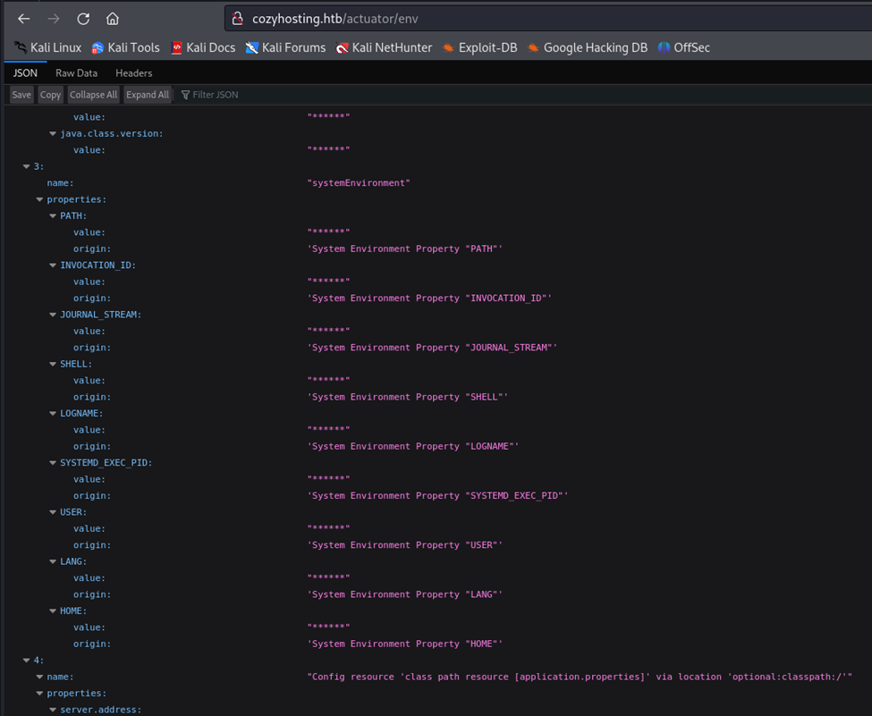Collapse array item 3
872x716 pixels.
click(26, 167)
